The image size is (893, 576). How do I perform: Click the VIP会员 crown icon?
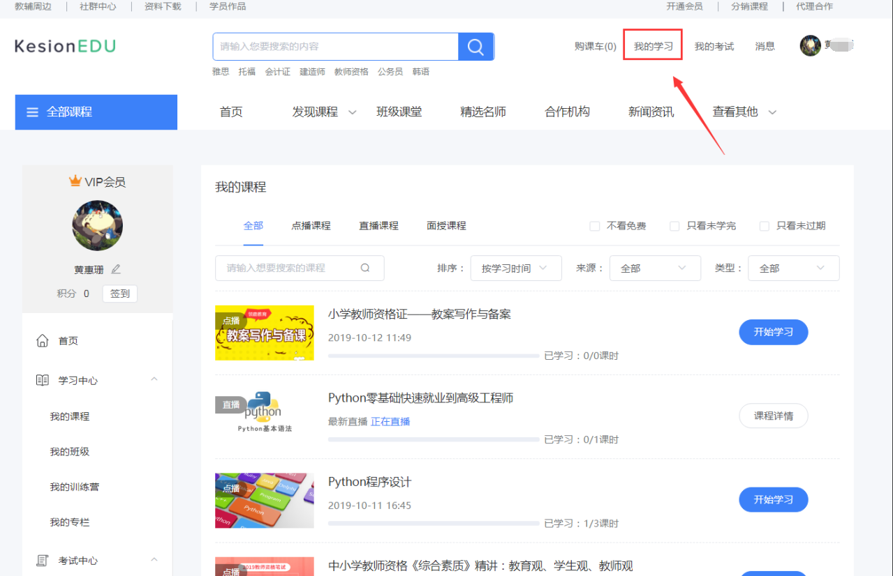click(75, 181)
